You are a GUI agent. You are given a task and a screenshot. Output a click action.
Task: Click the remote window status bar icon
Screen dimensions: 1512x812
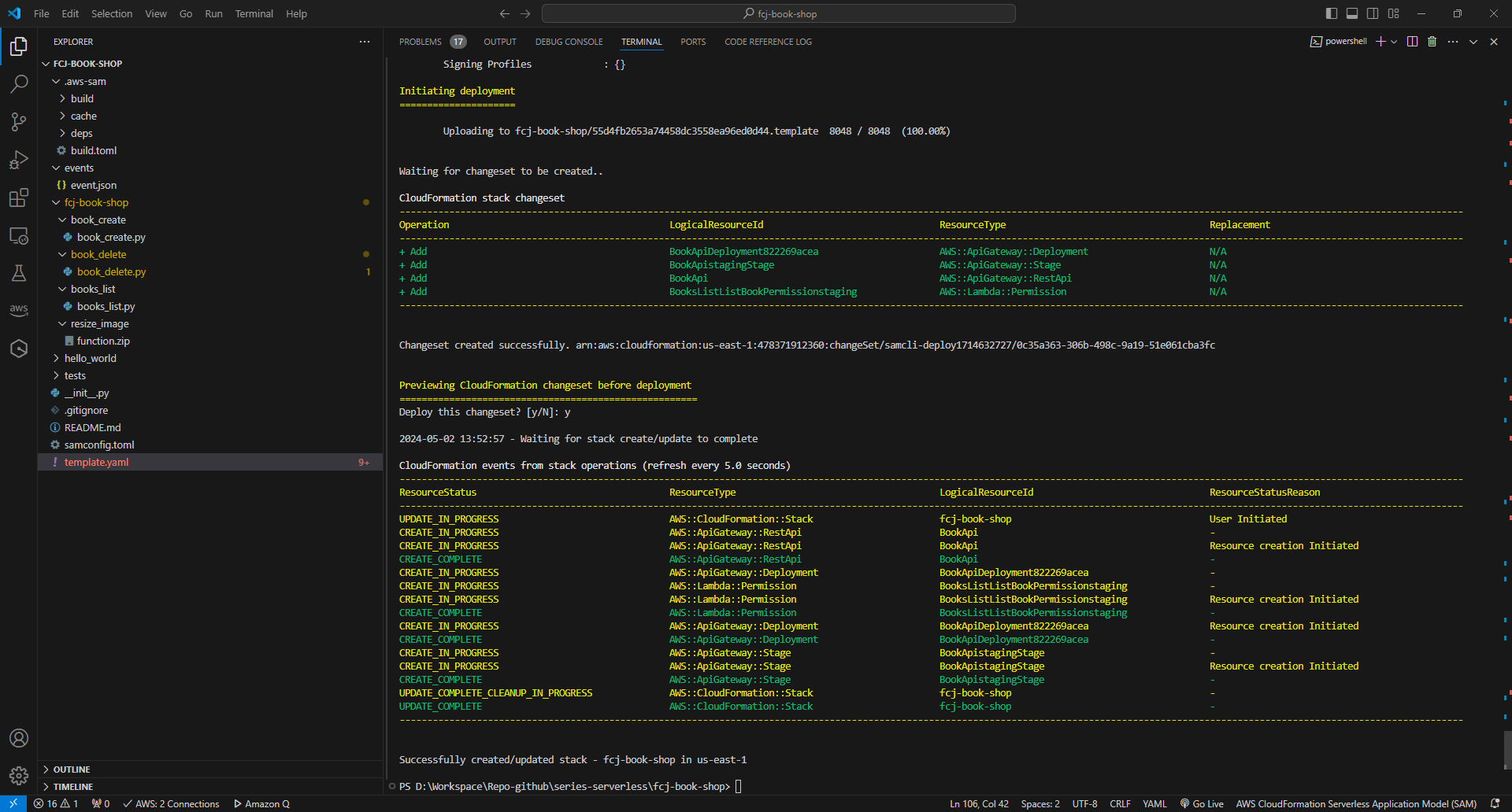[x=13, y=803]
